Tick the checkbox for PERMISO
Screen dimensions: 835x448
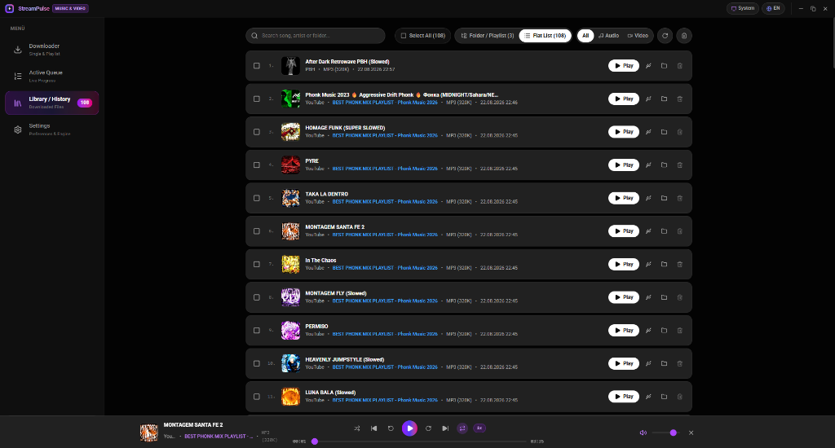click(257, 331)
